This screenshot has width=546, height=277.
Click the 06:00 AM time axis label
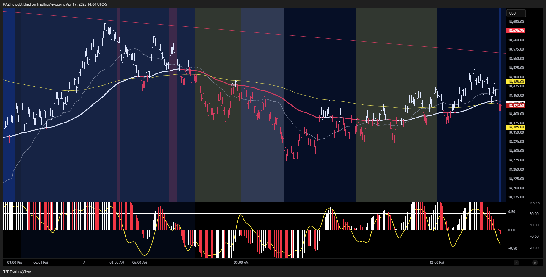[x=140, y=262]
